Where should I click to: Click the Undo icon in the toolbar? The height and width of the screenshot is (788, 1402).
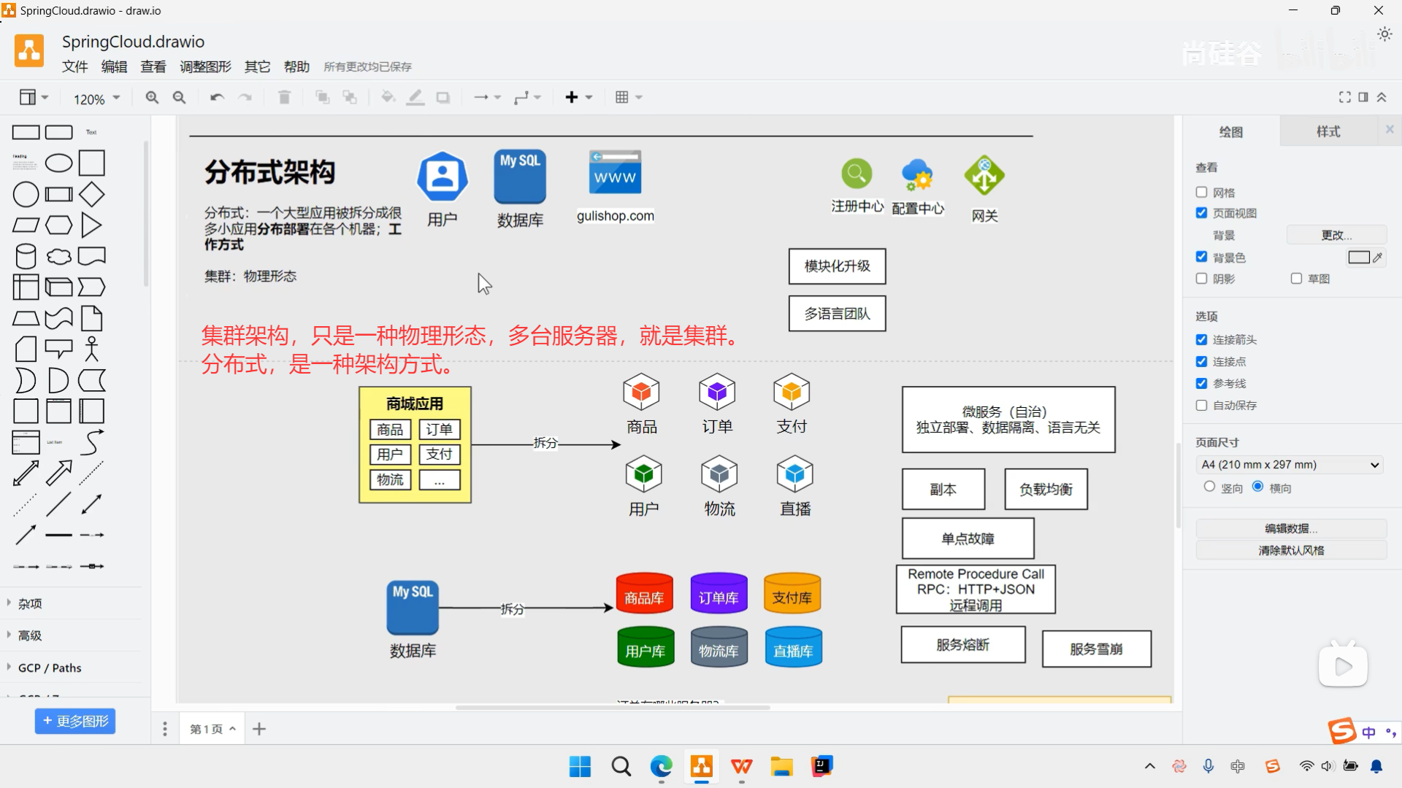(x=217, y=96)
